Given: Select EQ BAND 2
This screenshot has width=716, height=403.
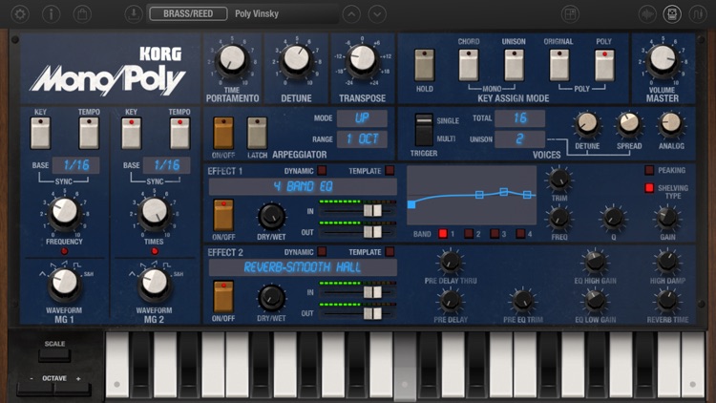Looking at the screenshot, I should pyautogui.click(x=469, y=234).
